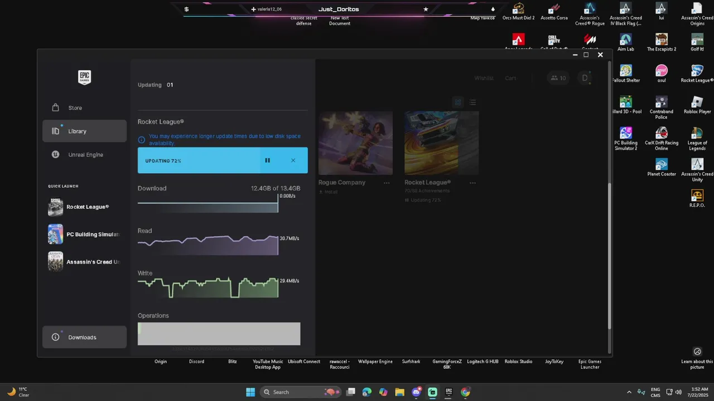
Task: Open the Wishlist link
Action: pos(484,78)
